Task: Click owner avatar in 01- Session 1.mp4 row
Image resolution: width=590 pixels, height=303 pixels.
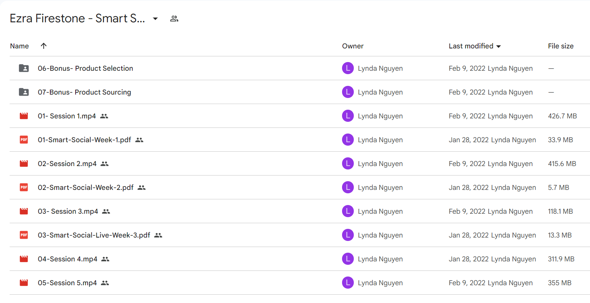Action: [x=348, y=116]
